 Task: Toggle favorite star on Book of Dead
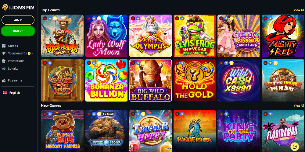(50, 63)
